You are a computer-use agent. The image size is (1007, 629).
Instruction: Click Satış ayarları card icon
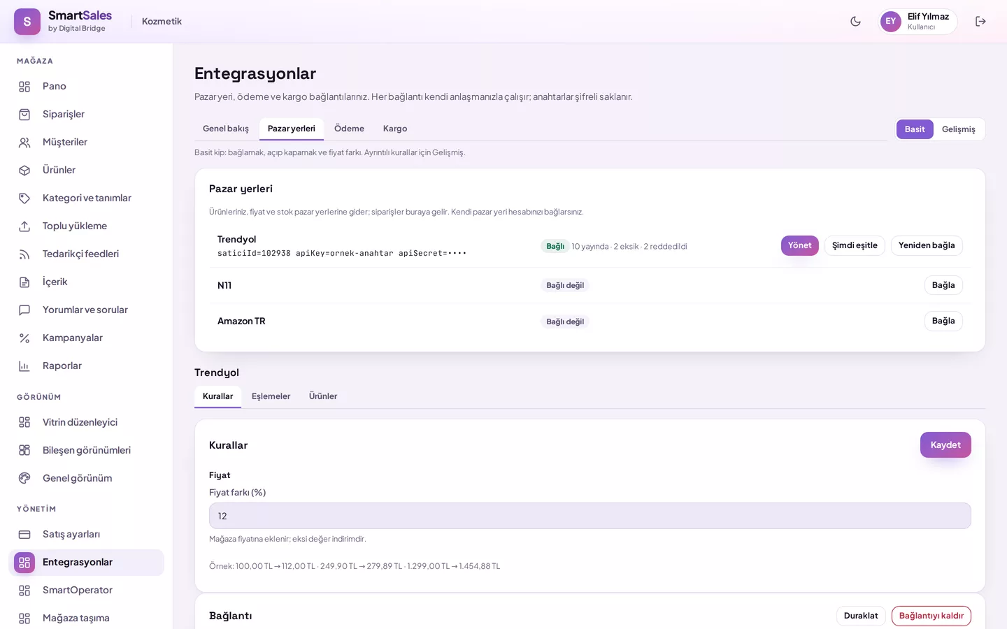pyautogui.click(x=24, y=535)
